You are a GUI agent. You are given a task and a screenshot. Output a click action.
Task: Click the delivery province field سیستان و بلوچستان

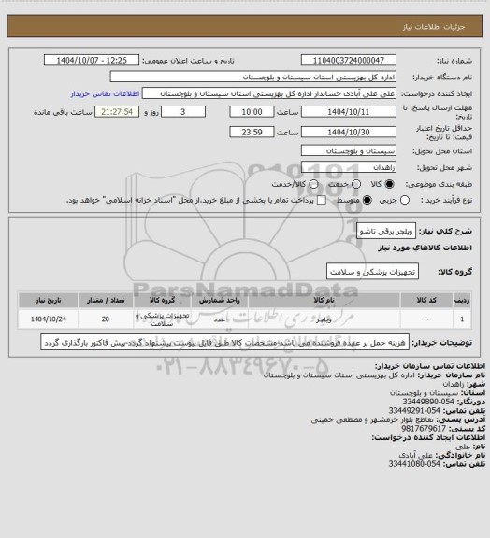point(349,150)
